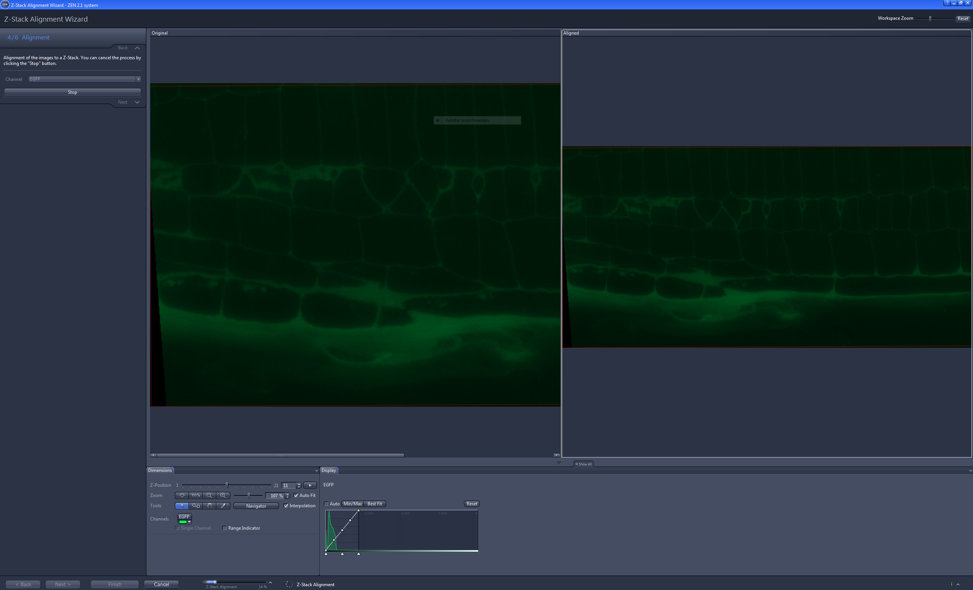Screen dimensions: 973x590
Task: Click the fit-to-window zoom icon
Action: (x=182, y=496)
